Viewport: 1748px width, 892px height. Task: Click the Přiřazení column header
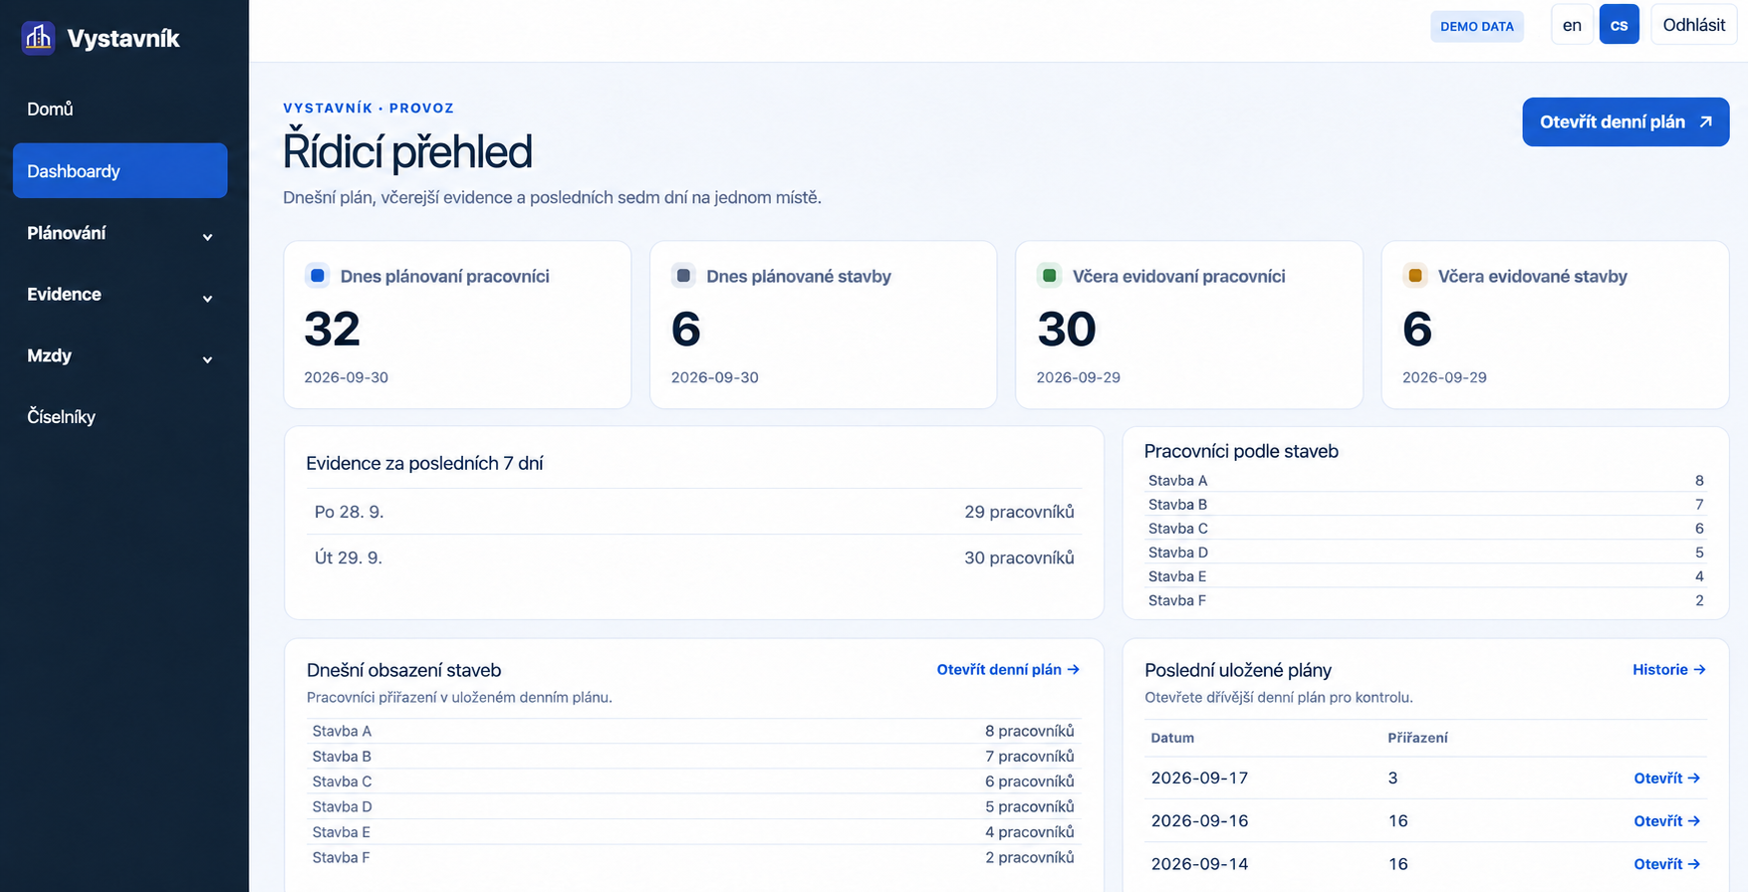[x=1417, y=738]
